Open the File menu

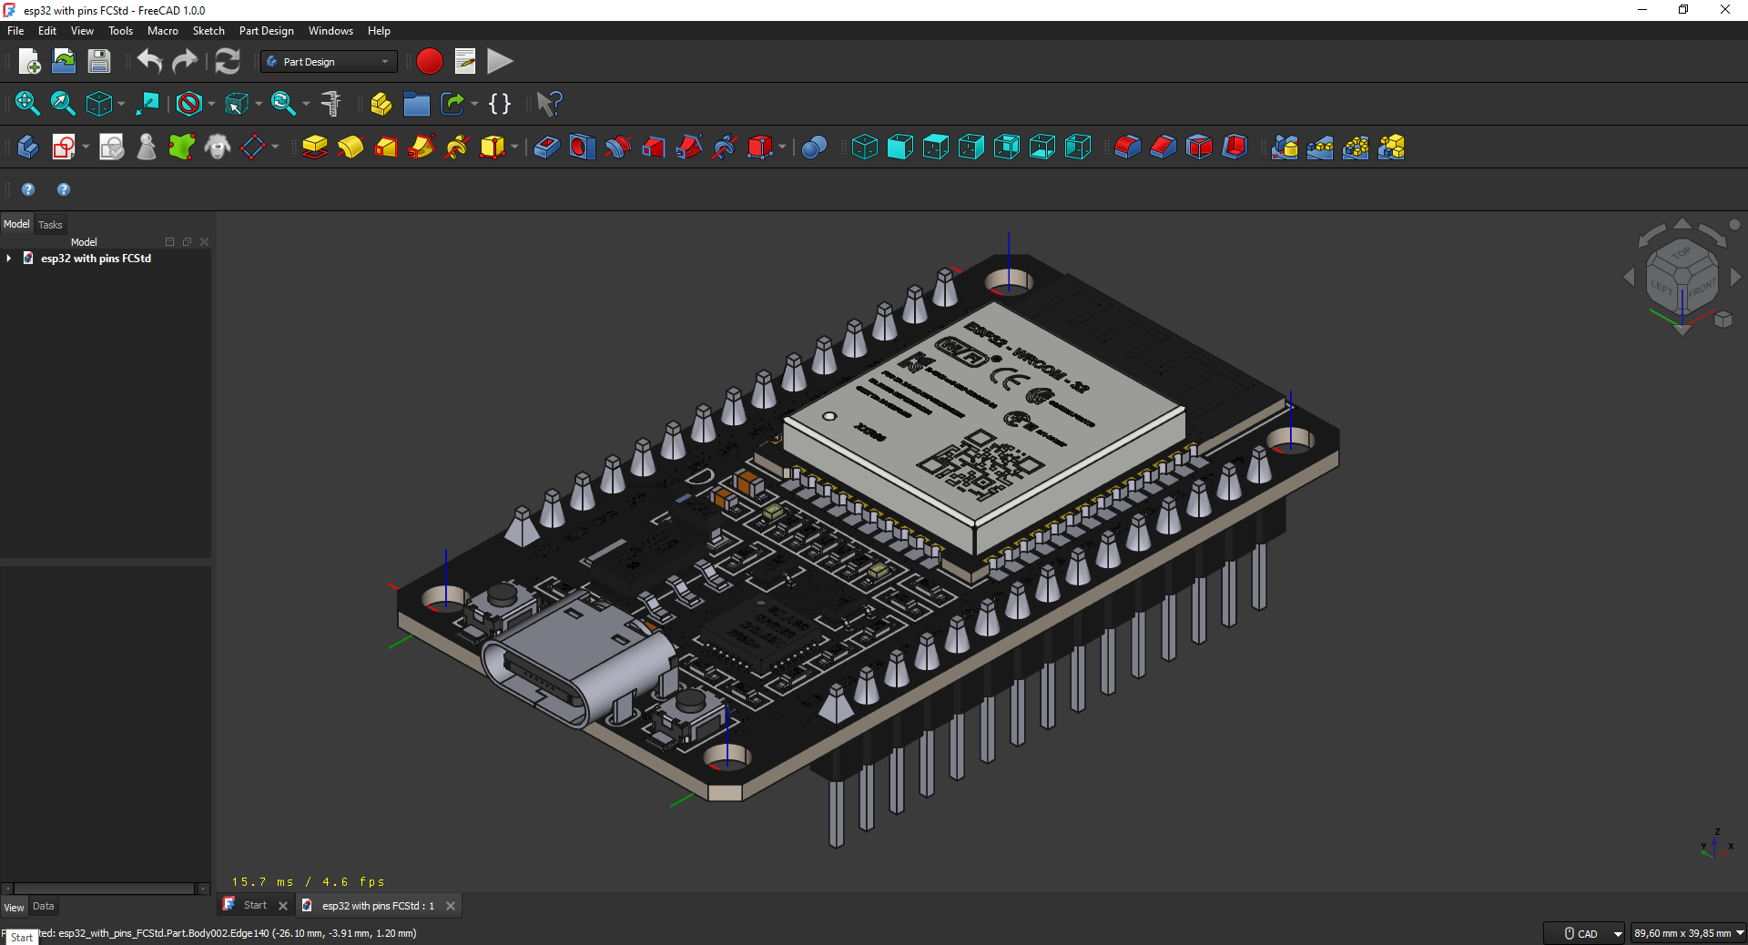pos(15,31)
